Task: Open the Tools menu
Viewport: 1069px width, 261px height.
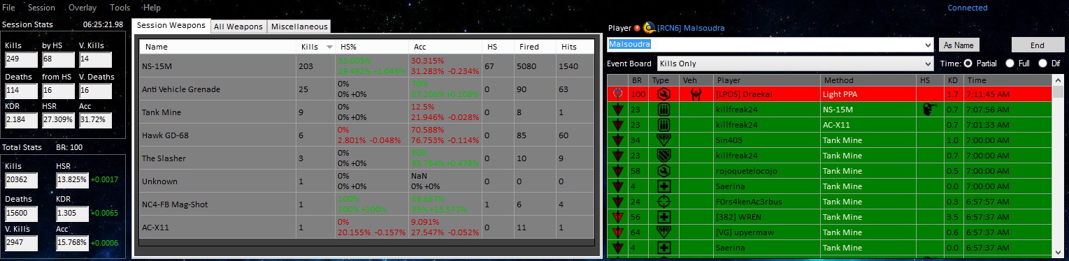Action: tap(120, 8)
